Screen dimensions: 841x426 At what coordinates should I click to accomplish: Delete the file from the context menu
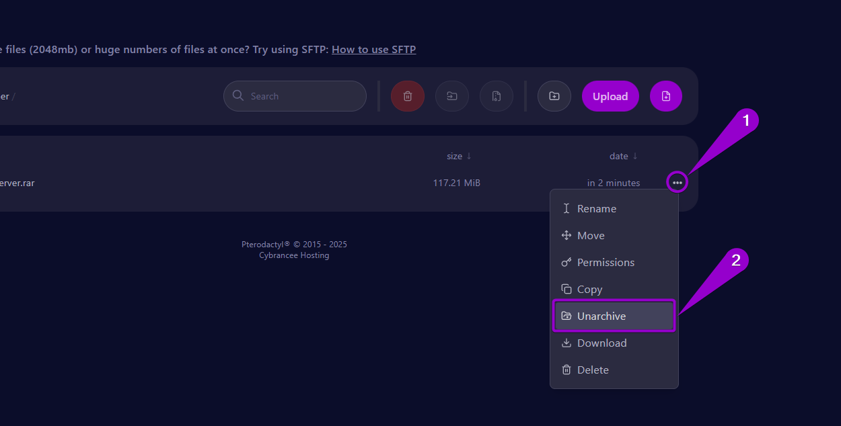point(592,370)
